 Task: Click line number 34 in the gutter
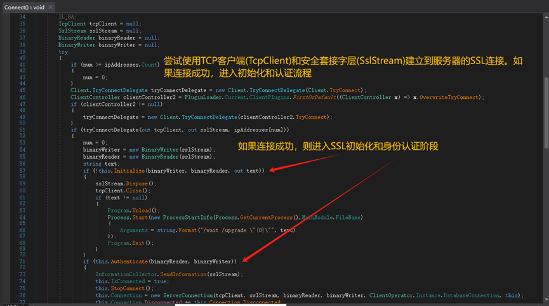click(22, 17)
